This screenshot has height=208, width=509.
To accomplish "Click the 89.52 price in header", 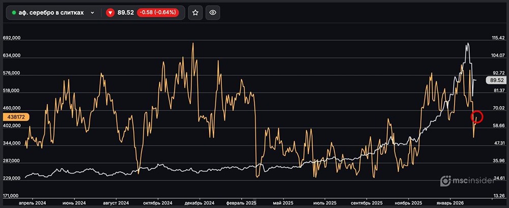I will click(x=126, y=13).
